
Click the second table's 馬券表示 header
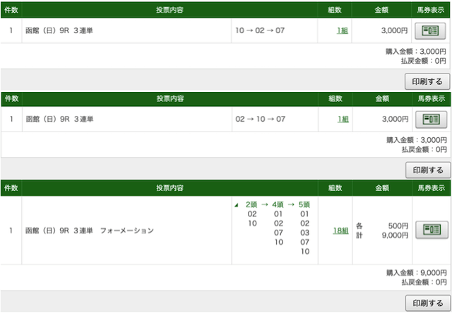[x=432, y=99]
